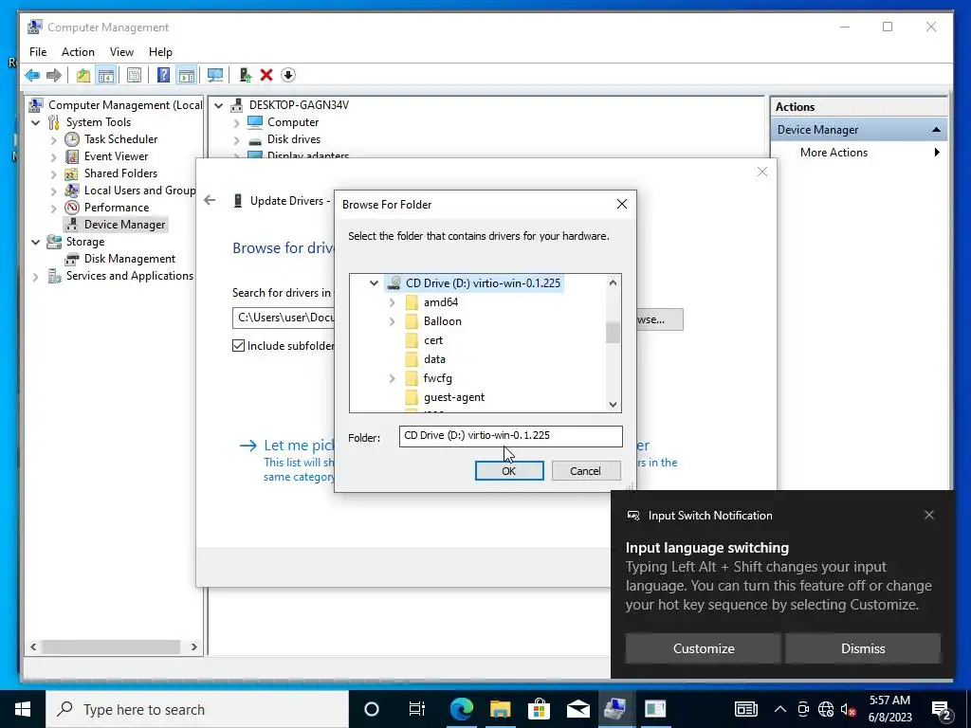Expand Computer device category
The height and width of the screenshot is (728, 971).
236,123
